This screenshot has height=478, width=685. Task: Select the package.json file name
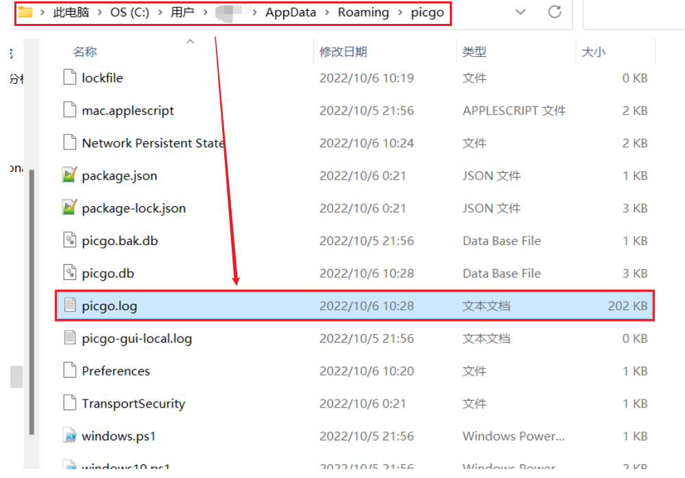120,176
